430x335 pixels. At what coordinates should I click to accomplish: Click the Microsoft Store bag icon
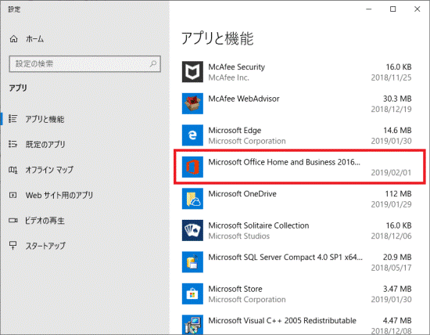point(192,294)
